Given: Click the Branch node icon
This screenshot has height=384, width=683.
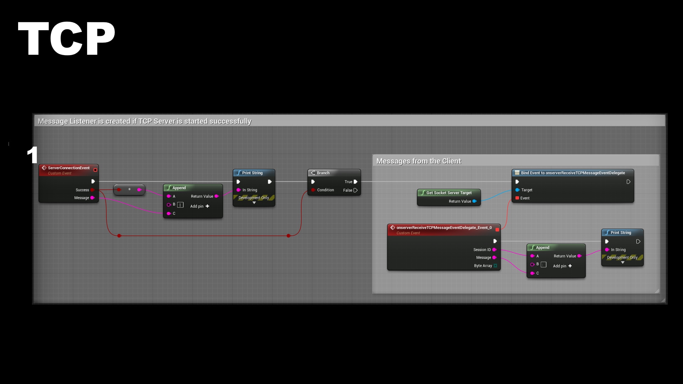Looking at the screenshot, I should point(313,172).
